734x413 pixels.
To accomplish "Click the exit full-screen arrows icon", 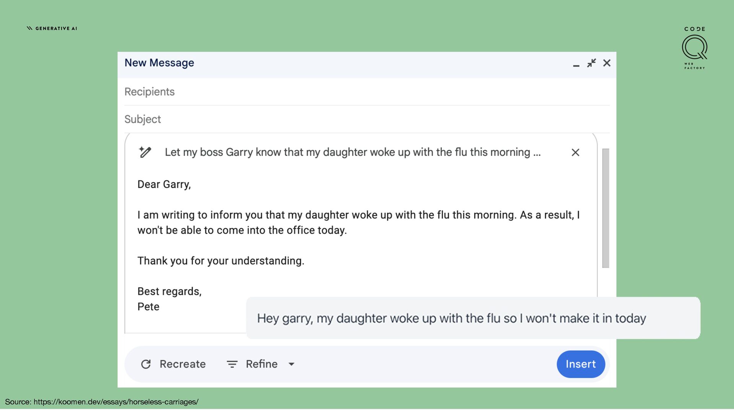I will coord(591,63).
